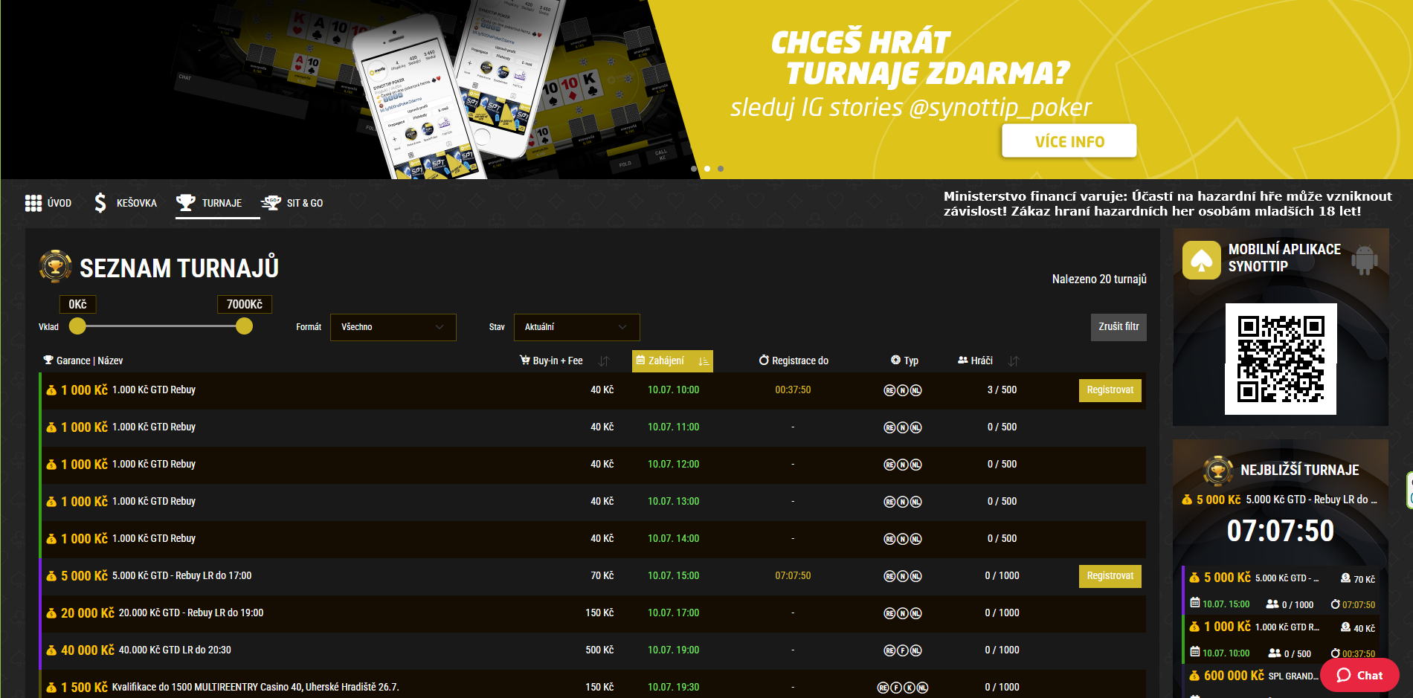Select the second carousel dot indicator
The image size is (1413, 698).
pyautogui.click(x=707, y=169)
